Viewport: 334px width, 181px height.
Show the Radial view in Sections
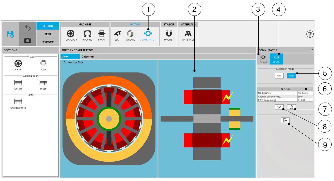[x=18, y=65]
